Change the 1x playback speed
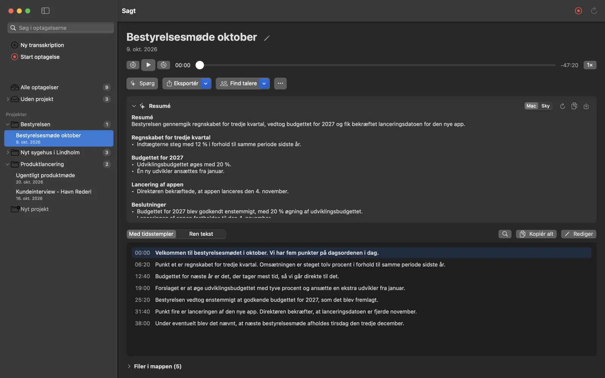Image resolution: width=605 pixels, height=378 pixels. click(590, 65)
